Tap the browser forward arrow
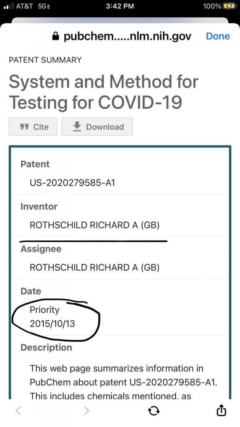This screenshot has width=240, height=427. click(x=86, y=410)
